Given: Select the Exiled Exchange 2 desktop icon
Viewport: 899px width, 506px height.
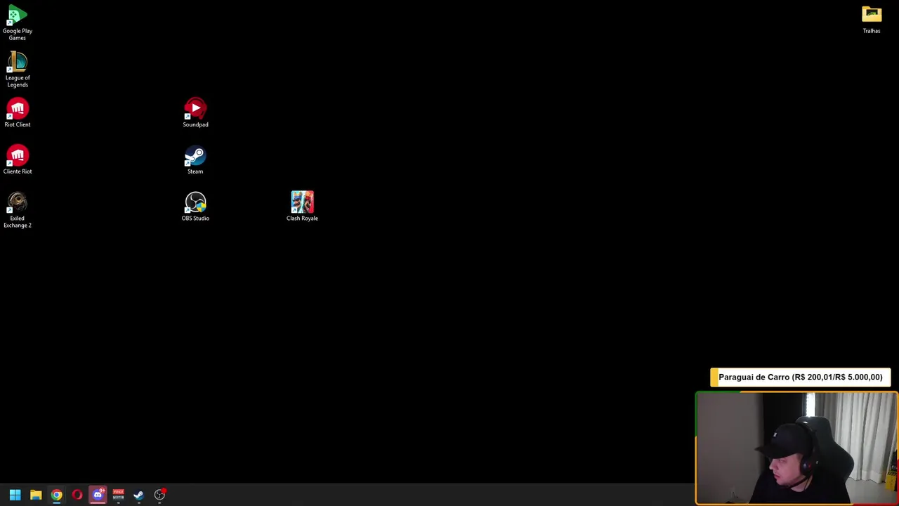Looking at the screenshot, I should pyautogui.click(x=18, y=210).
